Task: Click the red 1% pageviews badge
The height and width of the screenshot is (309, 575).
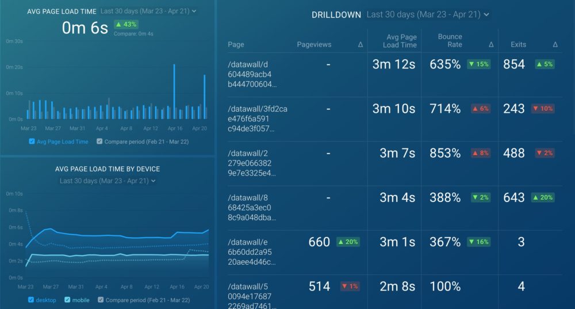Action: coord(350,286)
